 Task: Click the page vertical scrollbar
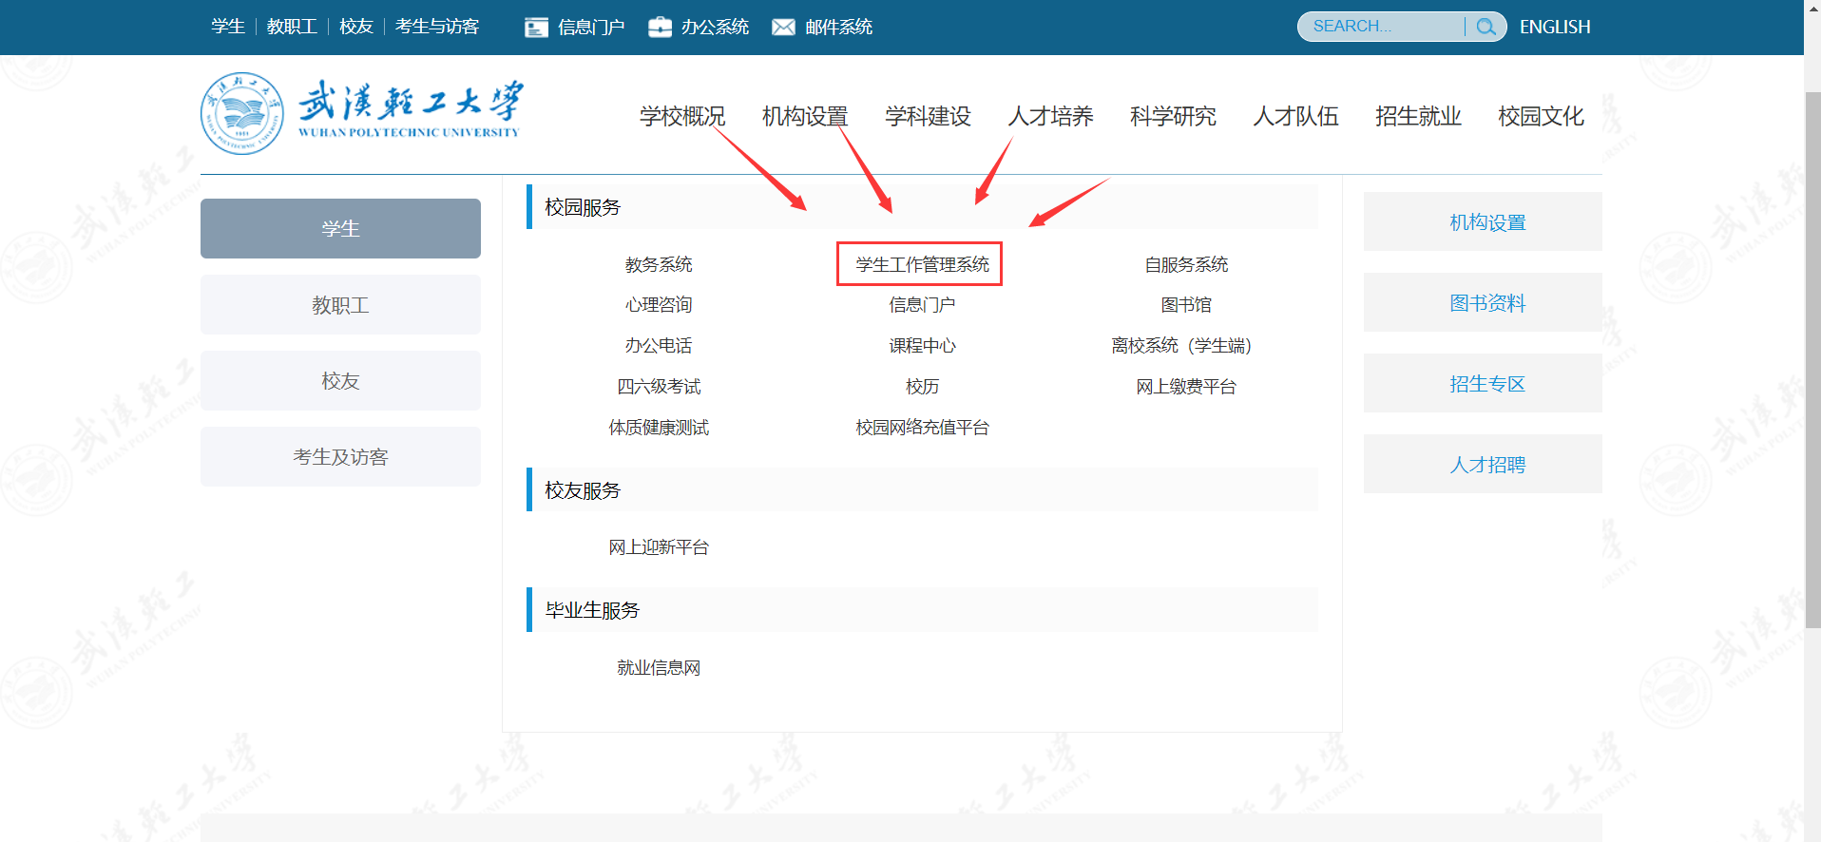coord(1812,361)
